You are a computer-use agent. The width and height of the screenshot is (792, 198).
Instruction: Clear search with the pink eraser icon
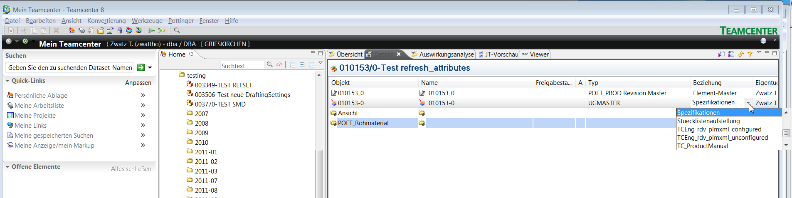(279, 64)
